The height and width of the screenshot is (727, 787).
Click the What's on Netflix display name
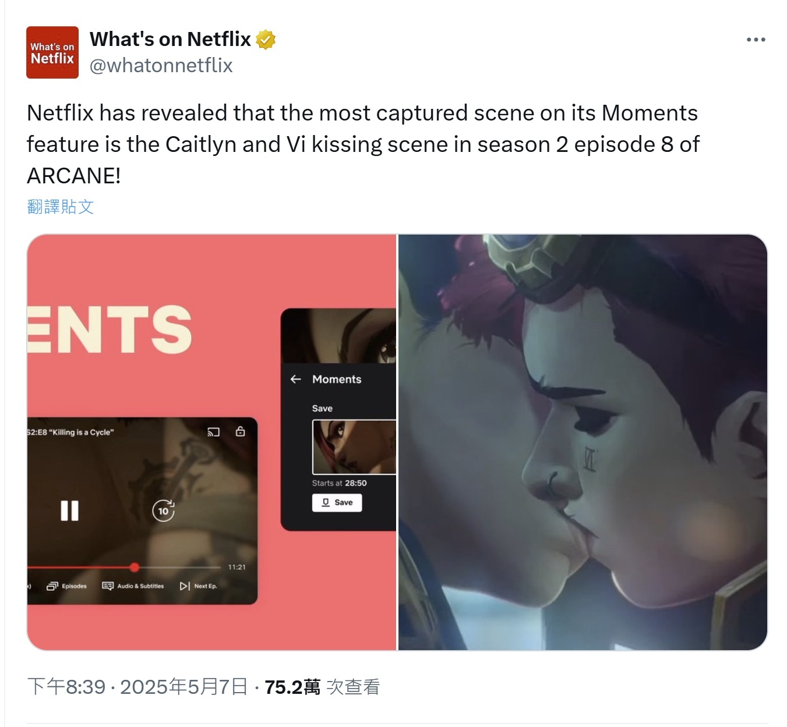(170, 39)
